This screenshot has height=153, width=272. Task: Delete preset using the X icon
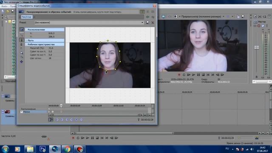(x=153, y=23)
